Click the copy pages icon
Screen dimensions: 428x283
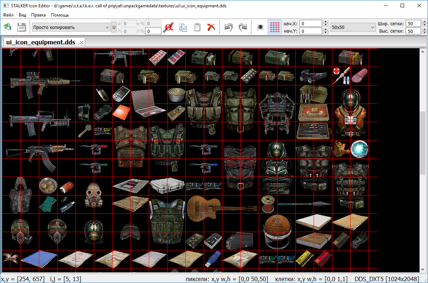183,27
